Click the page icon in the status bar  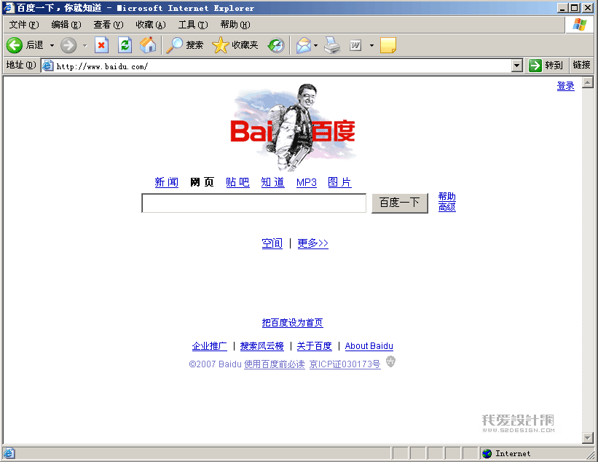tap(9, 453)
